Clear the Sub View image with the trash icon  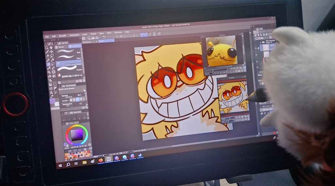click(245, 71)
